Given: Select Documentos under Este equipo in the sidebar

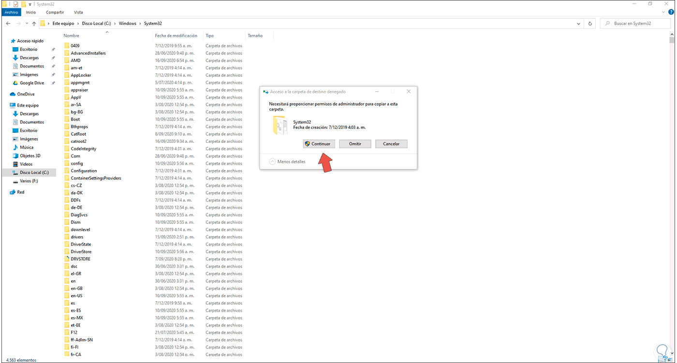Looking at the screenshot, I should pyautogui.click(x=32, y=122).
